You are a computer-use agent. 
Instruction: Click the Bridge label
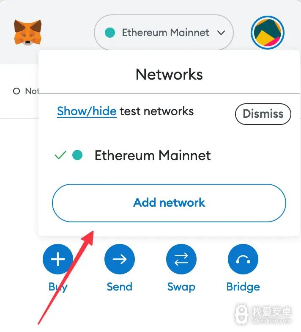(243, 287)
